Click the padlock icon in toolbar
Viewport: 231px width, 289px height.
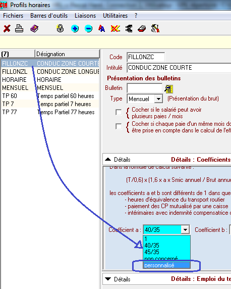pyautogui.click(x=60, y=29)
